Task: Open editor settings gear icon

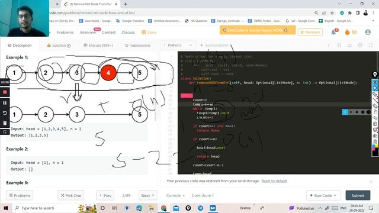Action: pyautogui.click(x=360, y=45)
